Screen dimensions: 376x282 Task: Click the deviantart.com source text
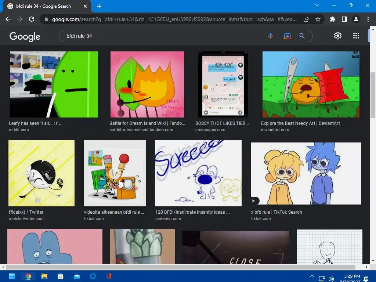(x=275, y=130)
